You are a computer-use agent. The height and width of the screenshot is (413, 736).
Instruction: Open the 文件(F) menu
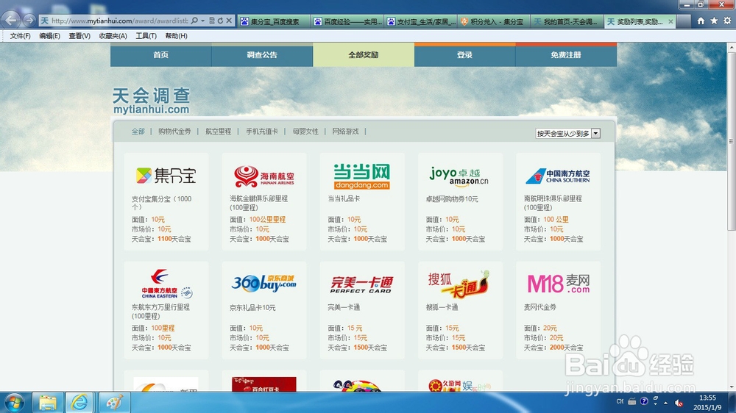point(20,35)
